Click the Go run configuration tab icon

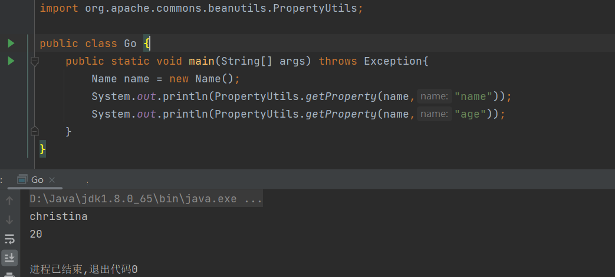(22, 179)
